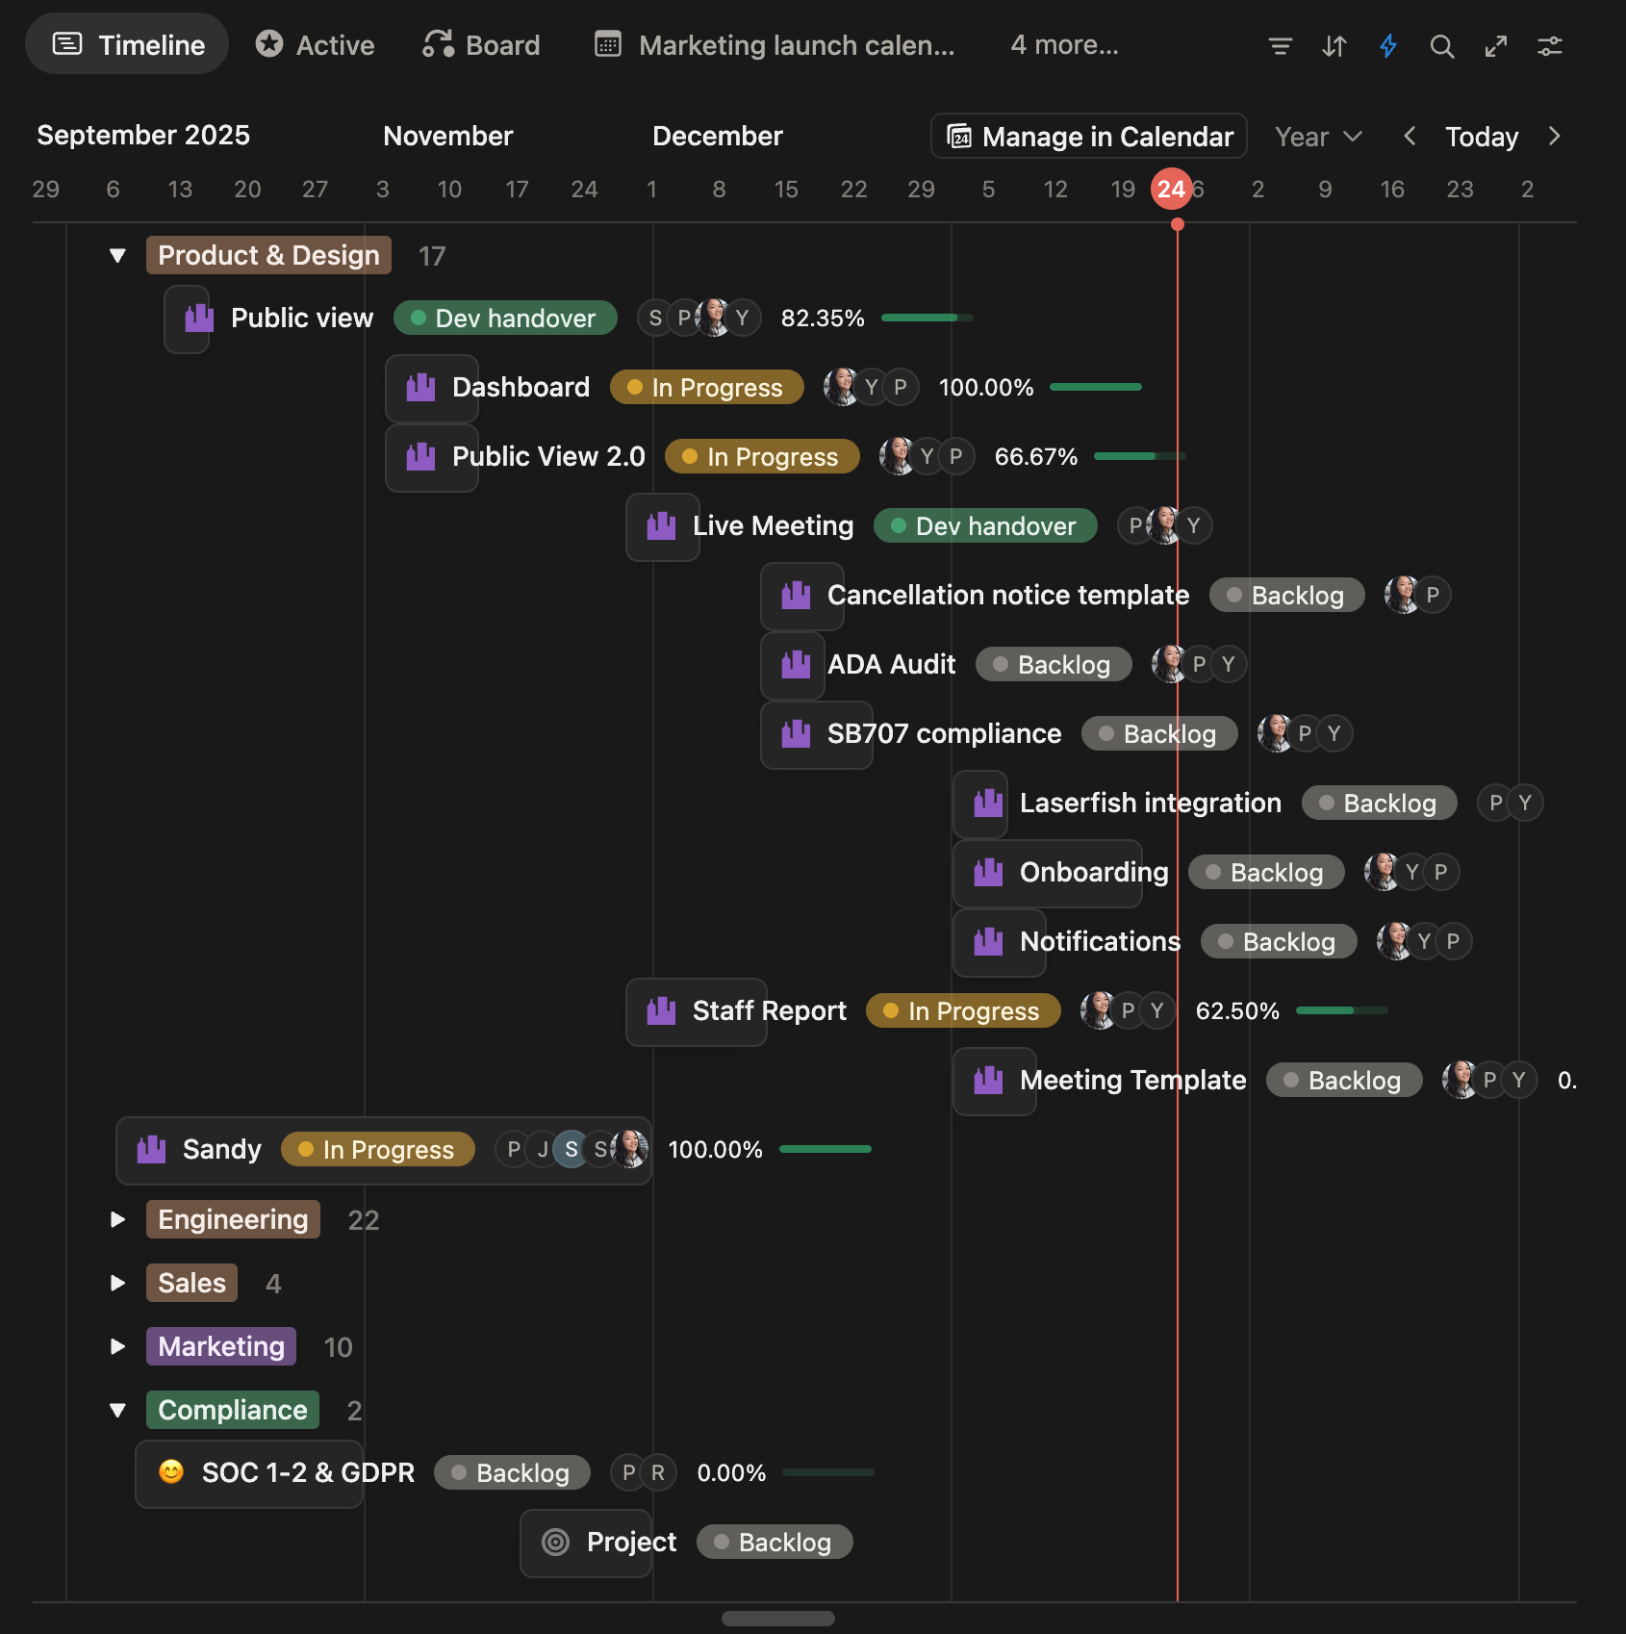Click the Project target icon
The image size is (1626, 1634).
556,1543
